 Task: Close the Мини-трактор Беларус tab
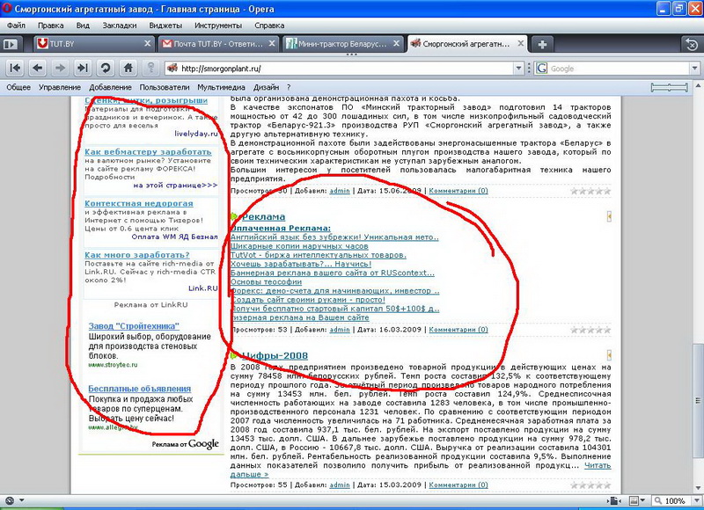pos(396,43)
